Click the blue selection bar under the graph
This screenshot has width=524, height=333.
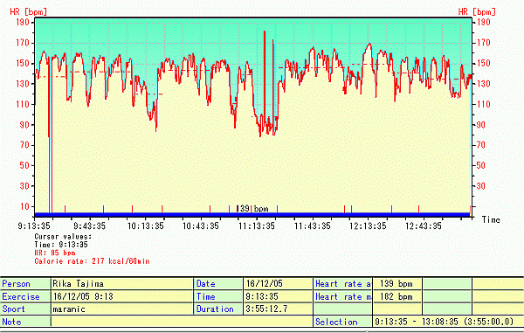tap(252, 215)
